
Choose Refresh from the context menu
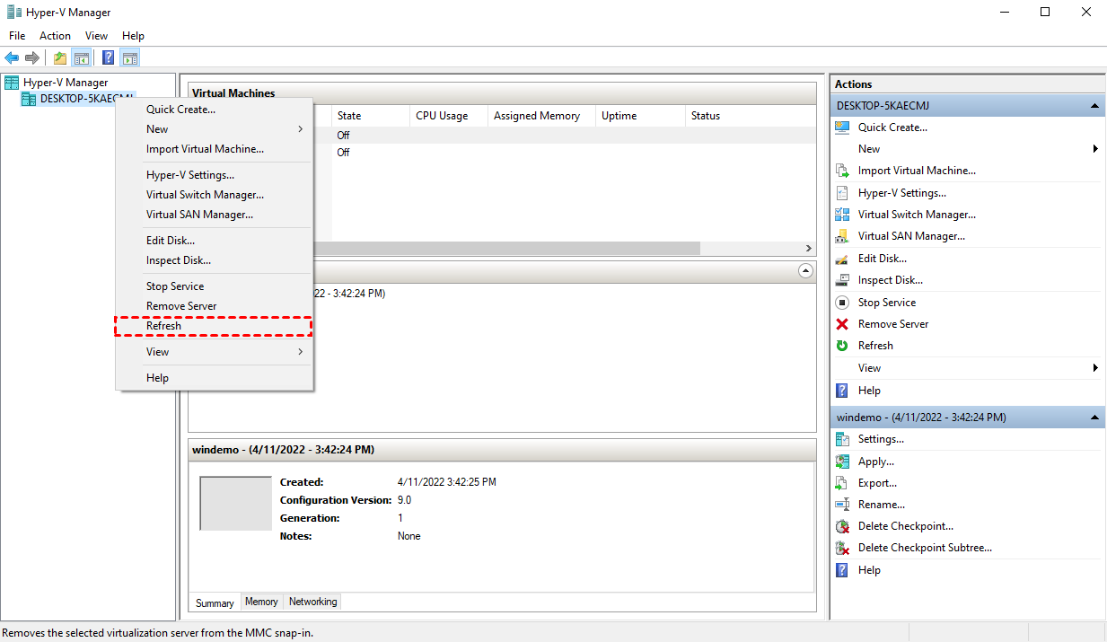click(215, 326)
